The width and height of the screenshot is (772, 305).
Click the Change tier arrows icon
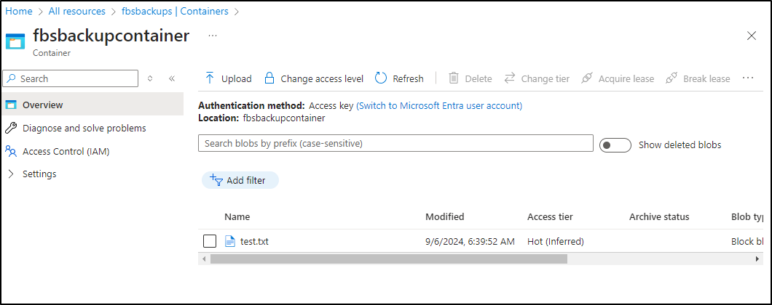coord(510,78)
